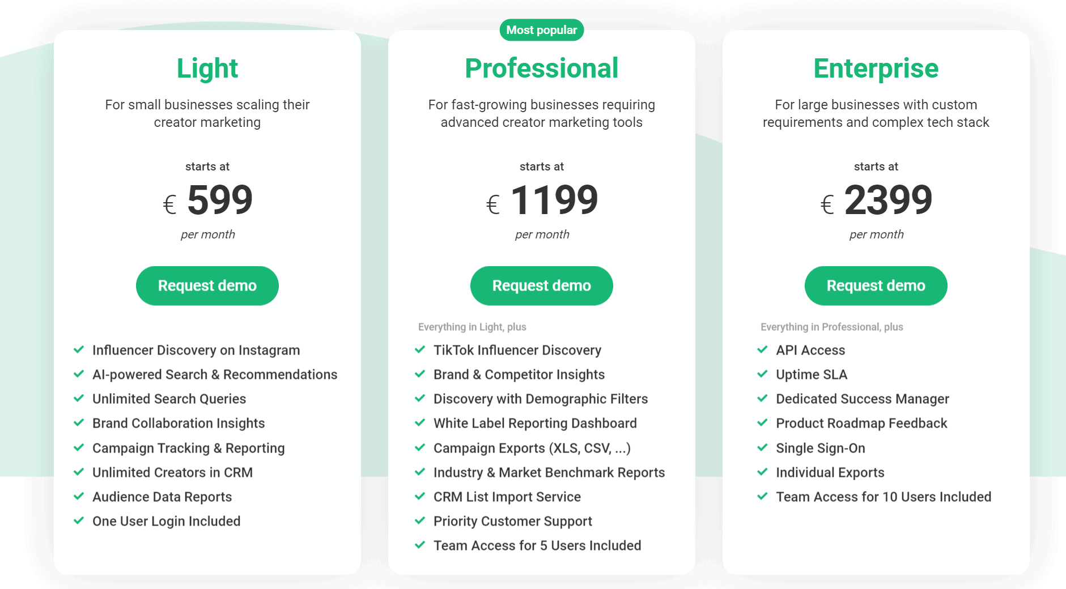Viewport: 1066px width, 589px height.
Task: Click Request demo under Enterprise plan
Action: tap(876, 285)
